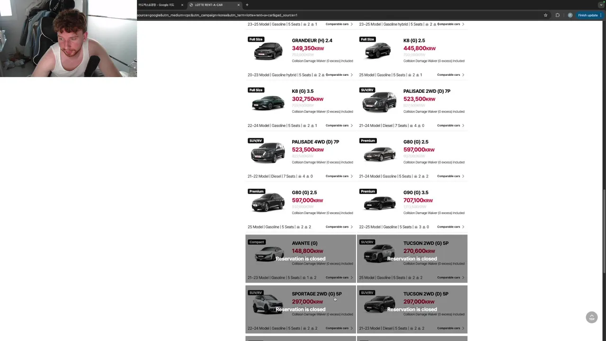Select PALISADE 4WD (D) 7P title
This screenshot has width=606, height=341.
pos(315,142)
